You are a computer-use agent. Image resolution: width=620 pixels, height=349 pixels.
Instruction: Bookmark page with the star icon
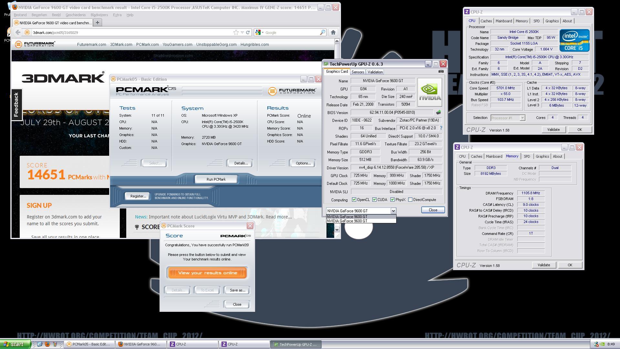coord(236,32)
